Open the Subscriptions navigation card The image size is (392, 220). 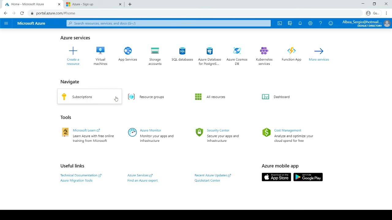point(89,97)
